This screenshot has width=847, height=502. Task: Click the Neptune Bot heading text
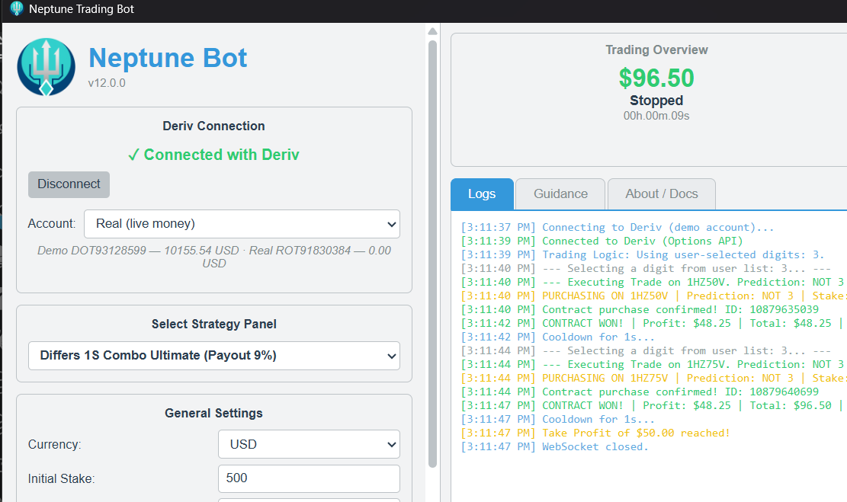(168, 58)
